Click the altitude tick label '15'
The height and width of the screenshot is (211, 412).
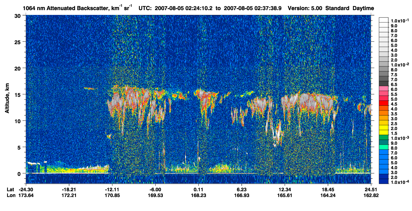coord(18,94)
